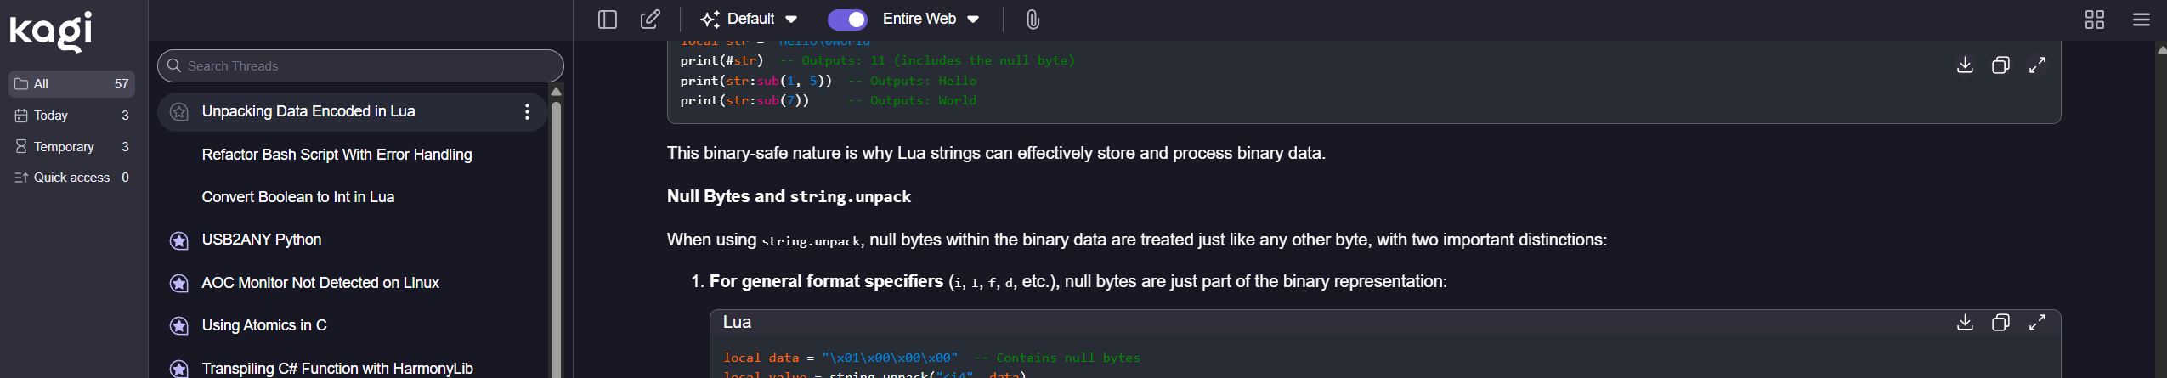
Task: Expand the top code block fullscreen
Action: [2037, 65]
